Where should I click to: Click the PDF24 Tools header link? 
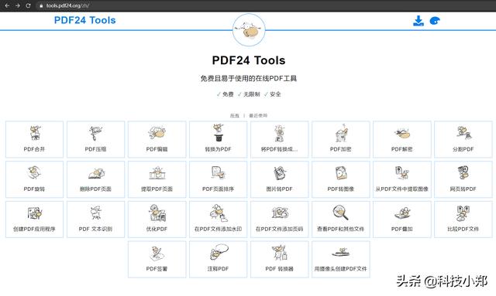[x=84, y=20]
